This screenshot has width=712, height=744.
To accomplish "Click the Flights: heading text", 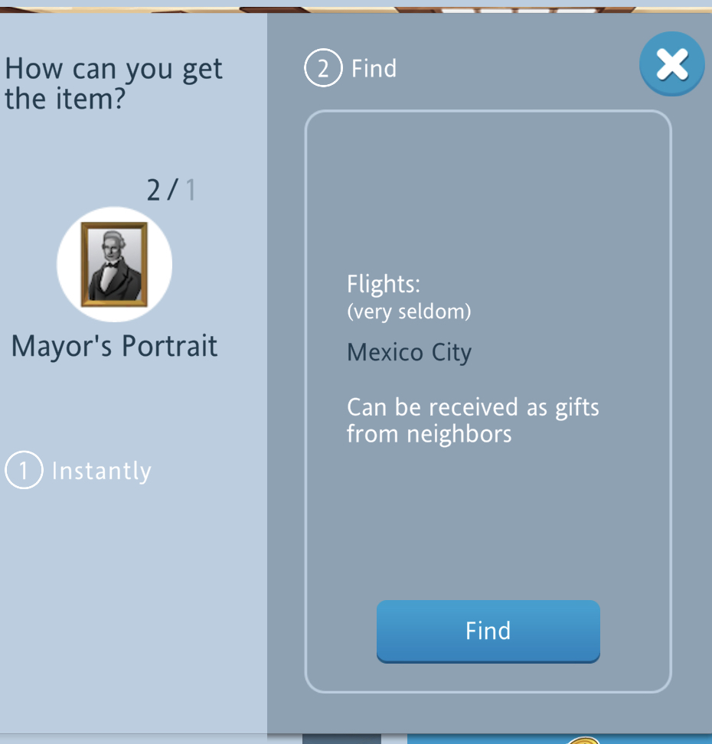I will pos(384,284).
